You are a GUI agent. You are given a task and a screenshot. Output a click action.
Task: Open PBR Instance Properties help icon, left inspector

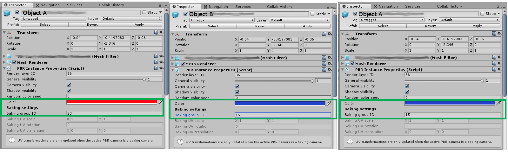pos(156,68)
